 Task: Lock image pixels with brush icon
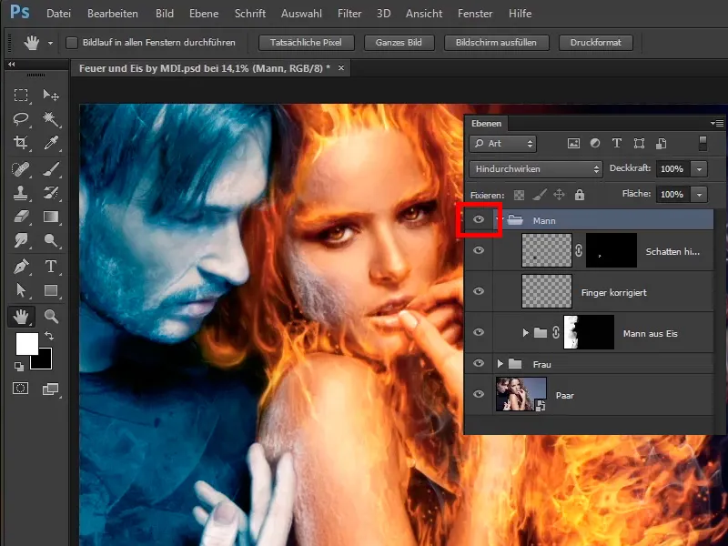point(539,195)
